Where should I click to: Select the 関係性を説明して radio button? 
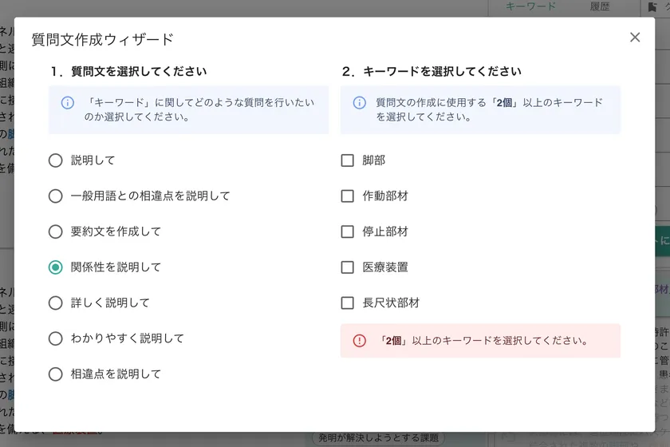tap(55, 267)
